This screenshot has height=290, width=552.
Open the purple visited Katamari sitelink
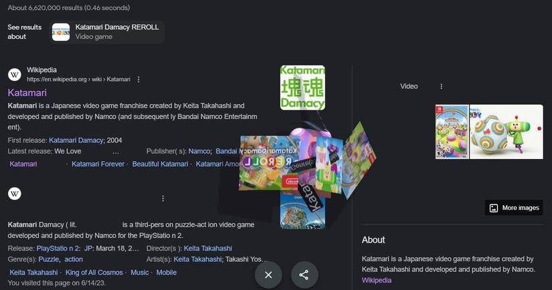(x=23, y=164)
